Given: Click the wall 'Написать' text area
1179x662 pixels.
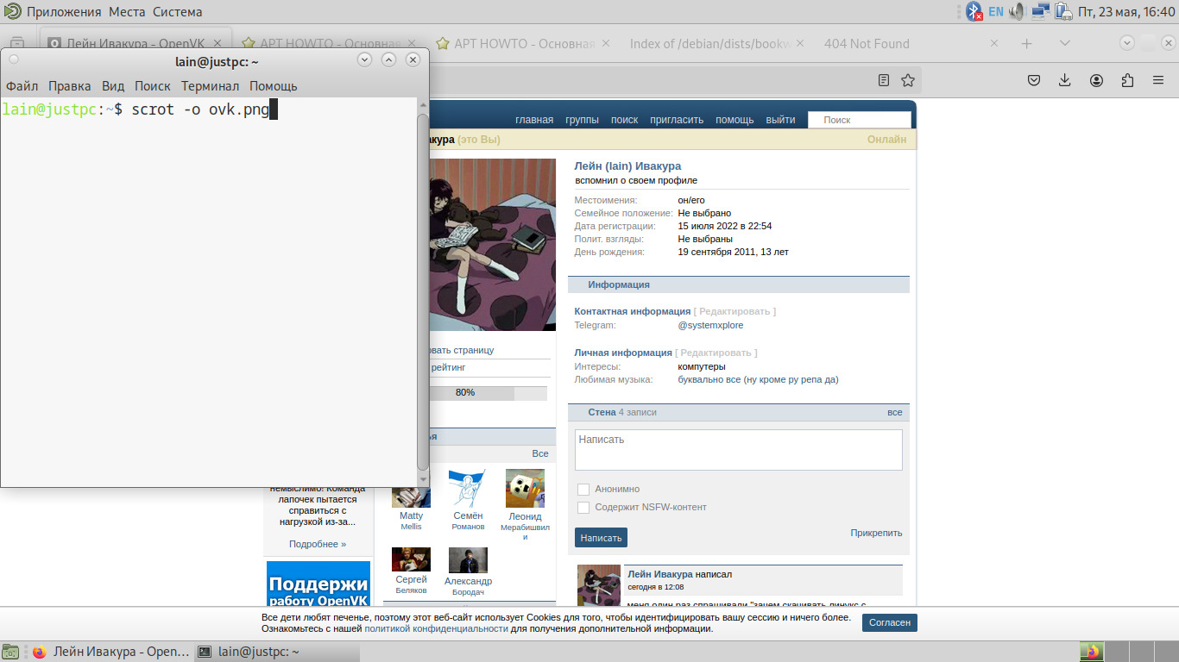Looking at the screenshot, I should tap(739, 450).
